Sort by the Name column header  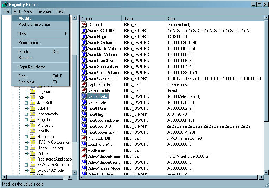point(101,19)
